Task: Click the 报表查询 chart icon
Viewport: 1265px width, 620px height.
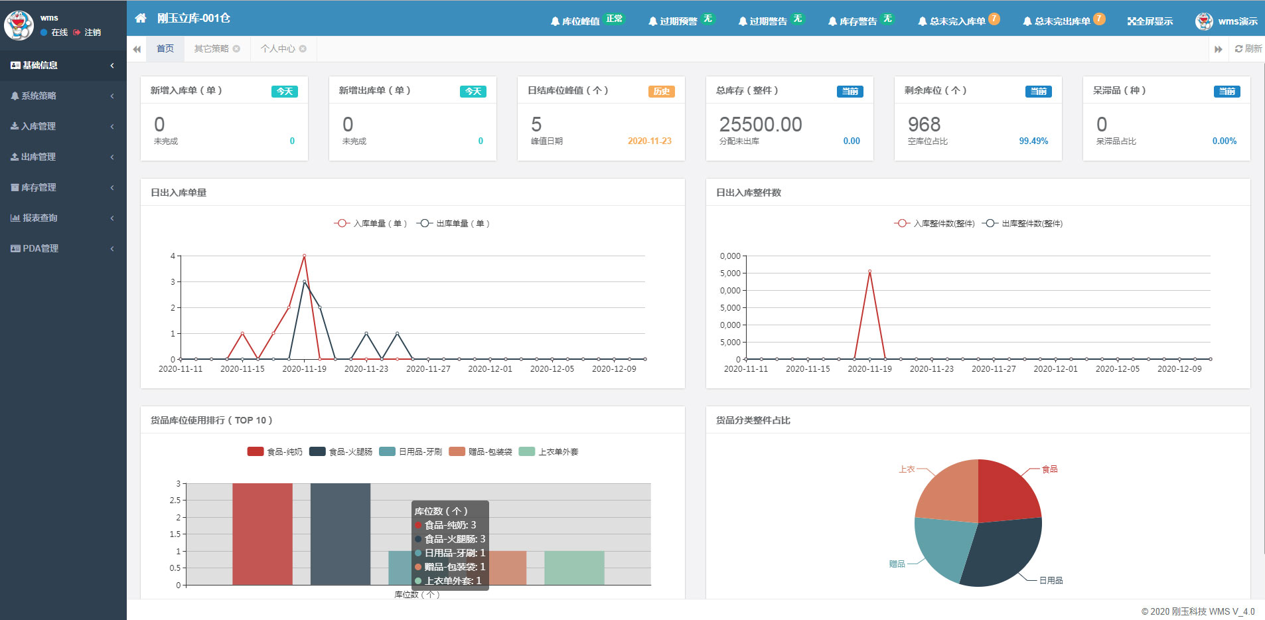Action: pos(15,218)
